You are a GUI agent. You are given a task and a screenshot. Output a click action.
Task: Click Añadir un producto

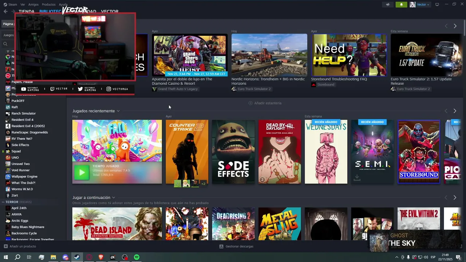point(20,246)
